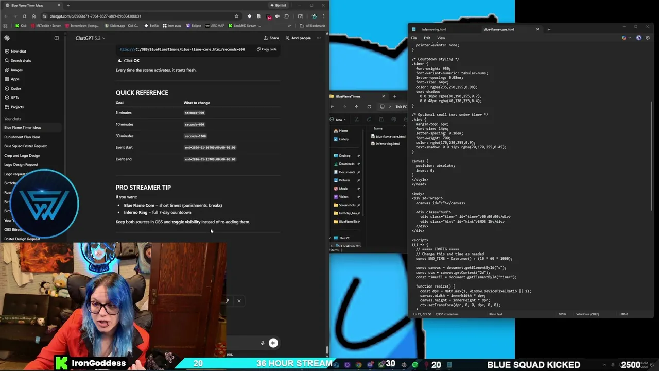Viewport: 659px width, 371px height.
Task: Open Search chats in ChatGPT sidebar
Action: (21, 60)
